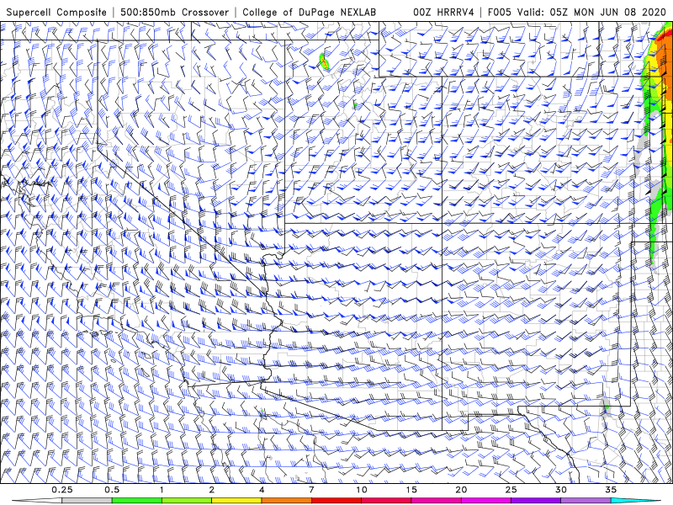Screen dimensions: 673x505
Task: Click the legend value 20
Action: coord(461,490)
